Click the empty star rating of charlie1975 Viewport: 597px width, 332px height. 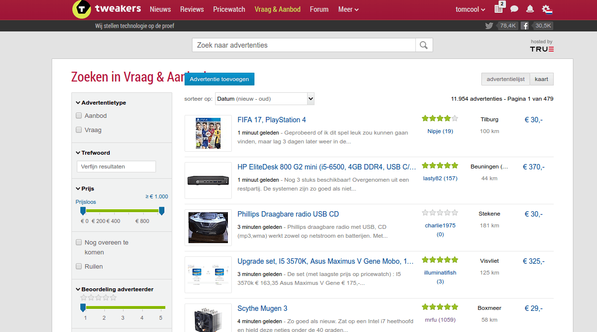[440, 213]
